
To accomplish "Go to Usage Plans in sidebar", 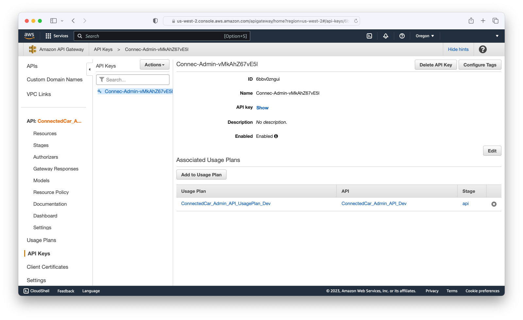I will [42, 240].
